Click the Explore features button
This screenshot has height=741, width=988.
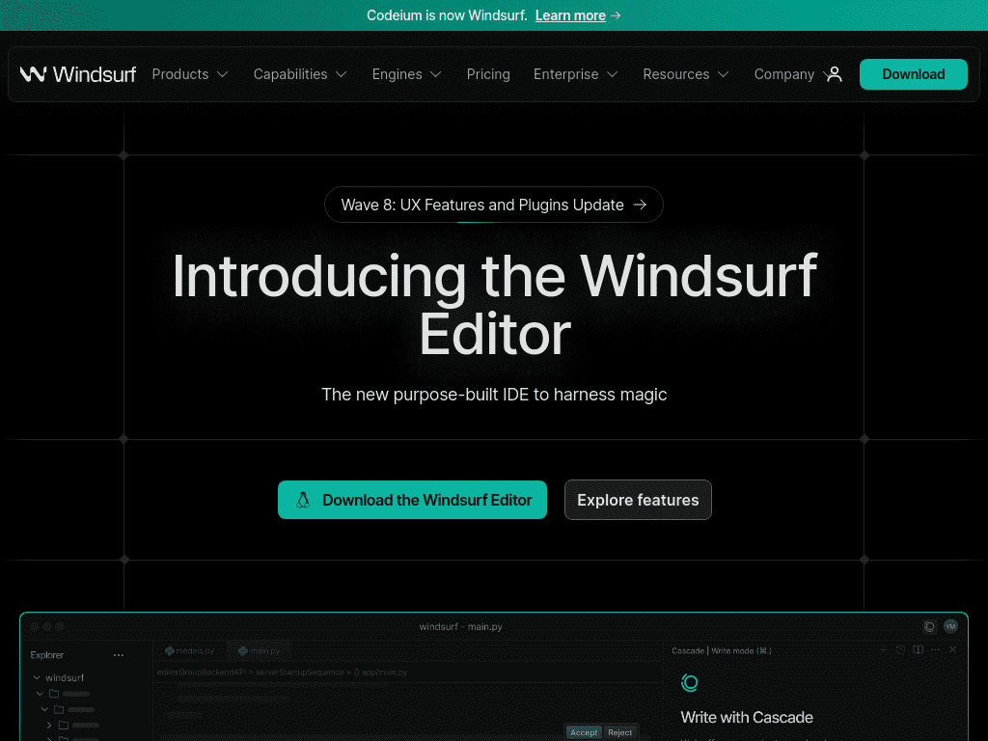638,500
